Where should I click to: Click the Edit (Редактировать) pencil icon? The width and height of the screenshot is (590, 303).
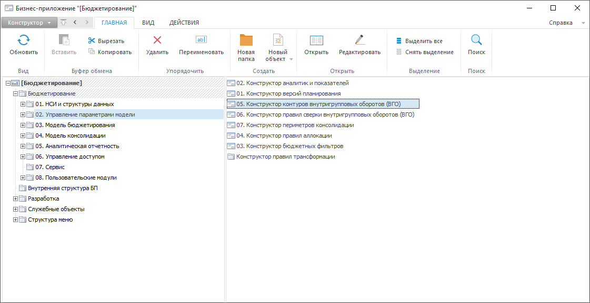coord(359,40)
